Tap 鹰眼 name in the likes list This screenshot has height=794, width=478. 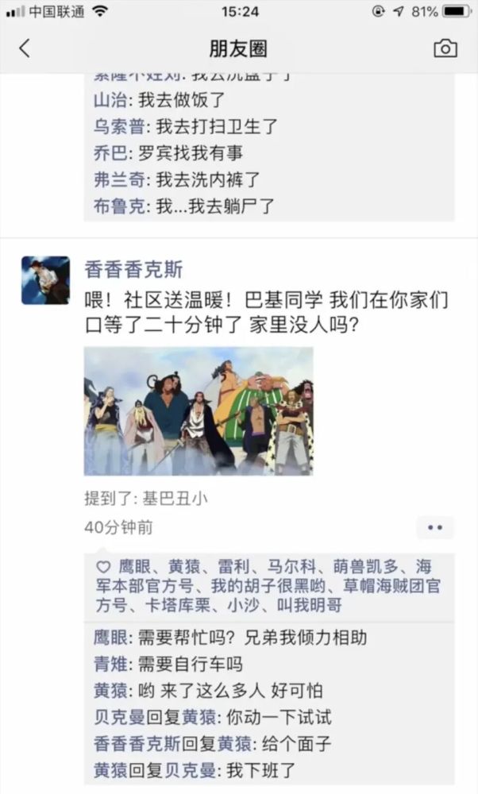tap(135, 567)
